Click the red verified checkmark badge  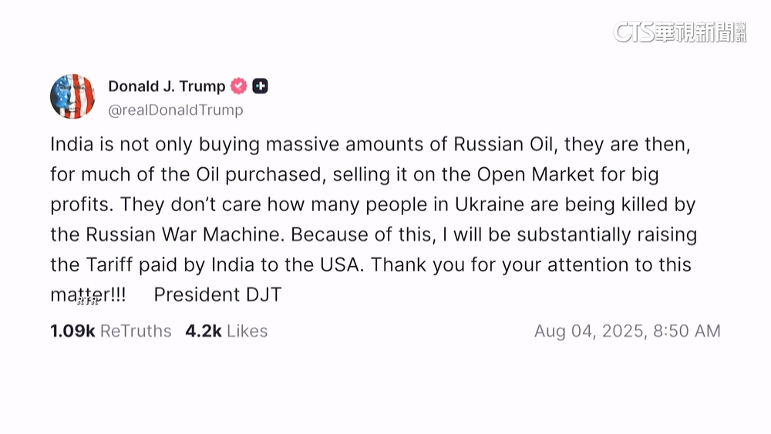pyautogui.click(x=239, y=86)
